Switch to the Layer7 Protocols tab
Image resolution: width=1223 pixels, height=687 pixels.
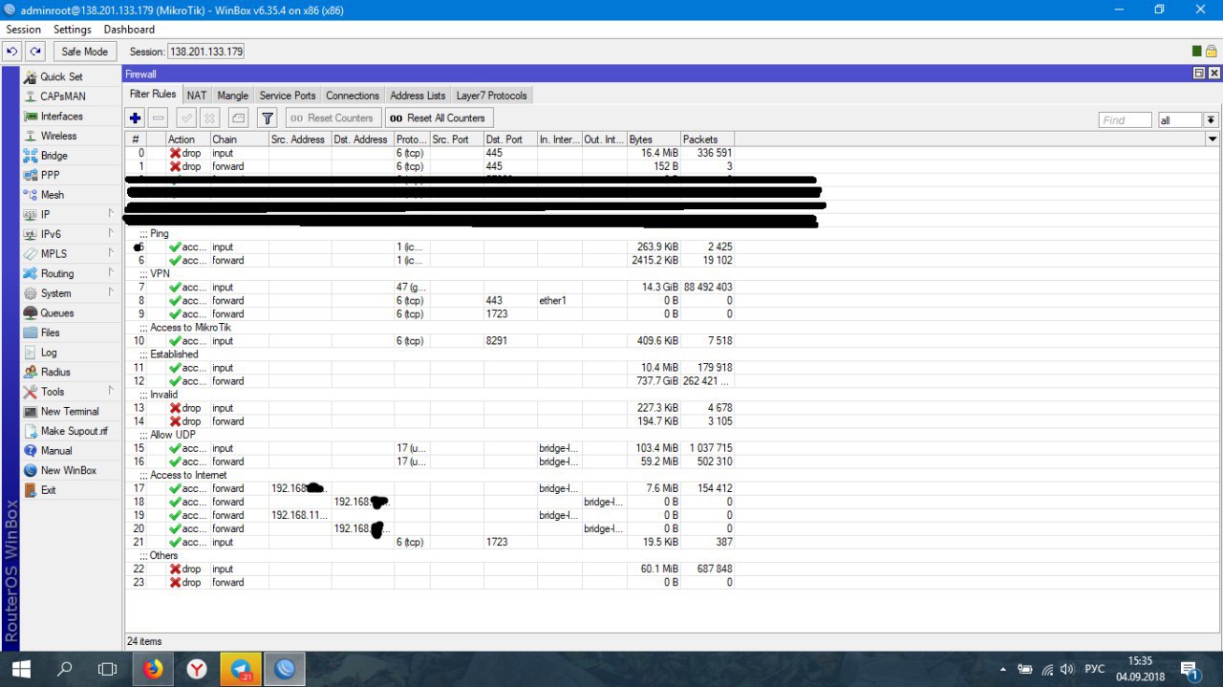pyautogui.click(x=491, y=96)
